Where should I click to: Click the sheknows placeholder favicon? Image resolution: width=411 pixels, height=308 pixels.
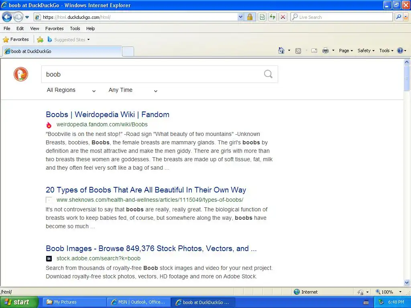coord(49,200)
